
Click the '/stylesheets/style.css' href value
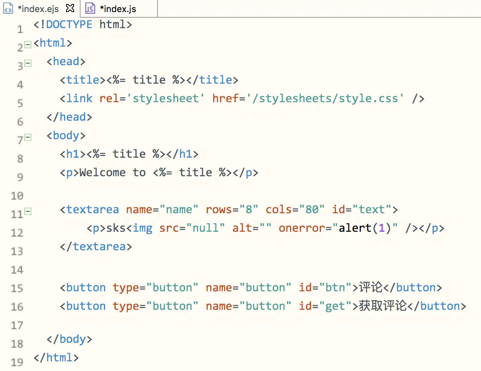[x=325, y=98]
